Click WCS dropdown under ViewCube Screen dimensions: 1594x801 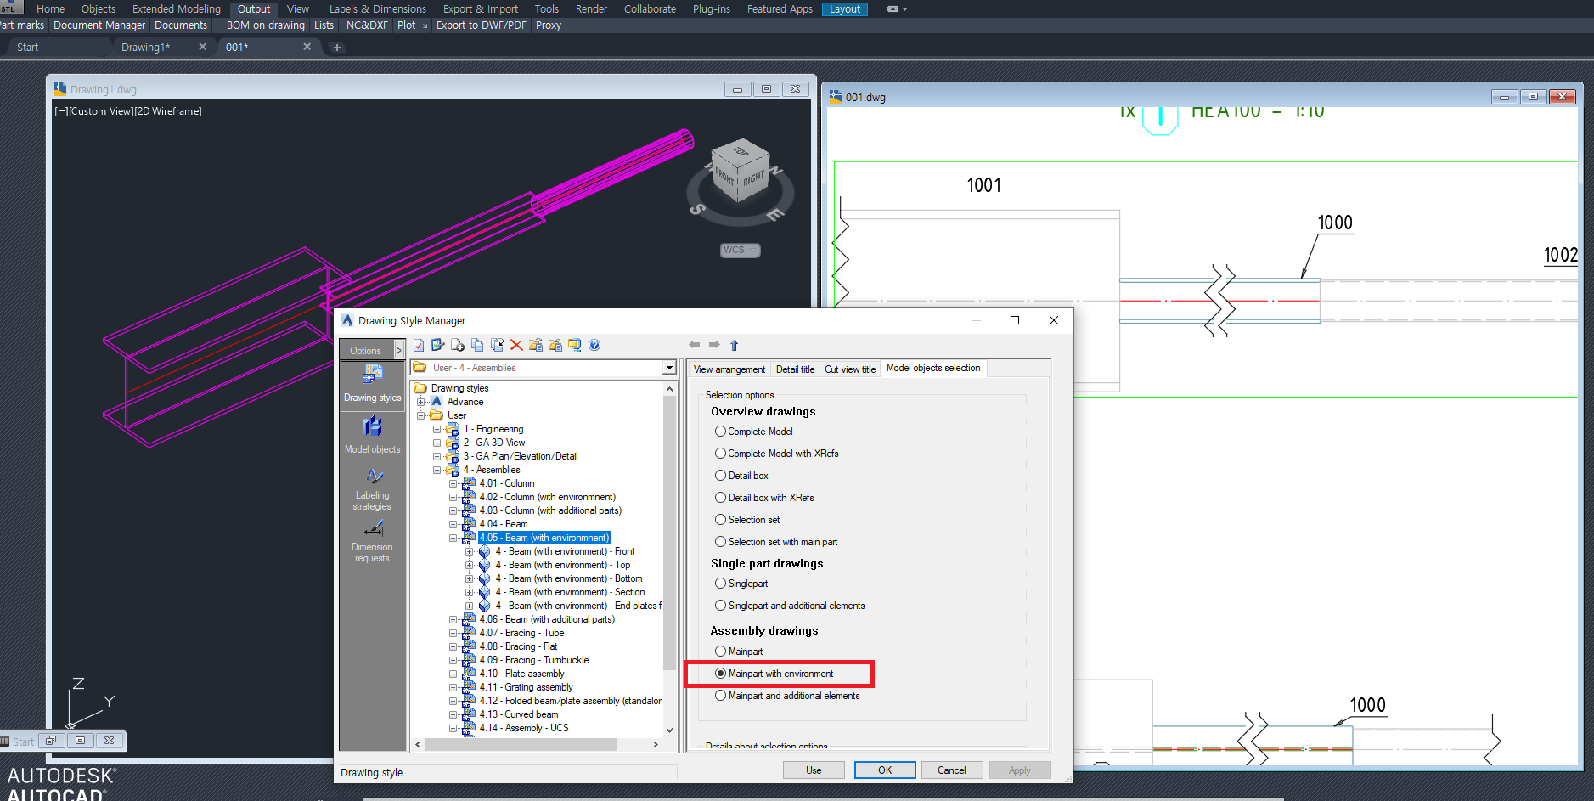click(741, 251)
